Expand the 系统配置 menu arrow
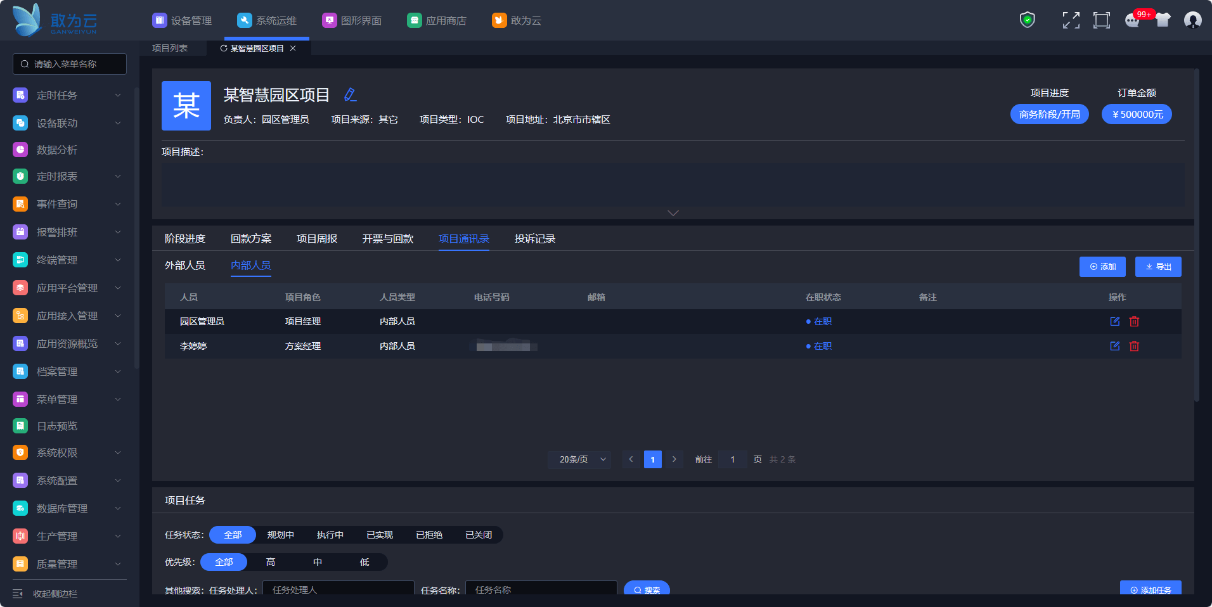The width and height of the screenshot is (1212, 607). coord(118,480)
